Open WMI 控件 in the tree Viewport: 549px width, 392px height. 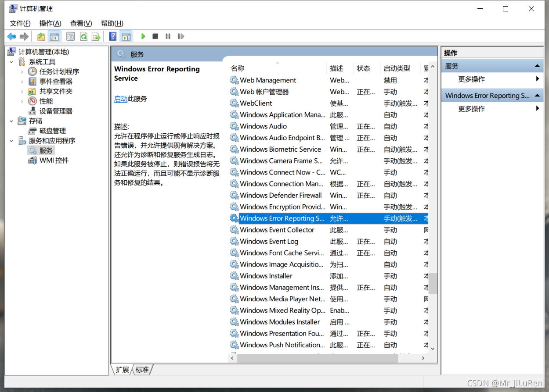(x=54, y=160)
